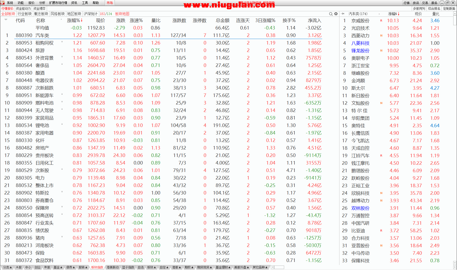The image size is (457, 270).
Task: Select stock 双林股份 in right list
Action: pyautogui.click(x=360, y=208)
